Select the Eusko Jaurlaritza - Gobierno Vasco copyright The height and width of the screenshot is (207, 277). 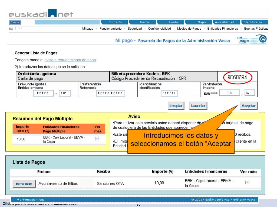(223, 200)
